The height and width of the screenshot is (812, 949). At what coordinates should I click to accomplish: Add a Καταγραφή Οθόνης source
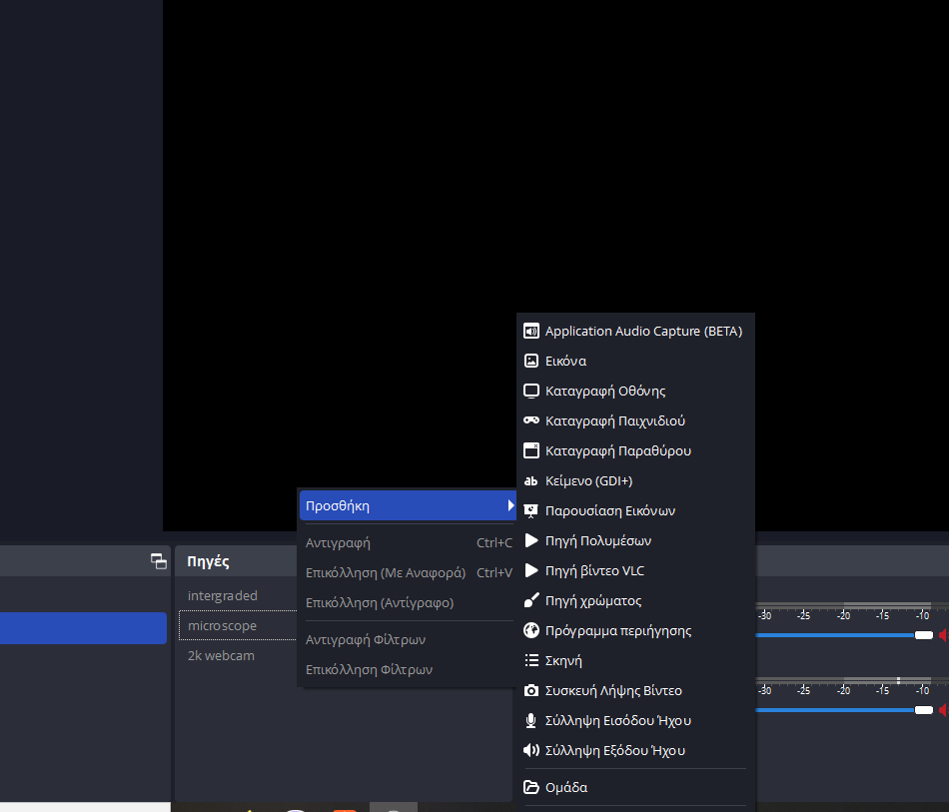(635, 391)
